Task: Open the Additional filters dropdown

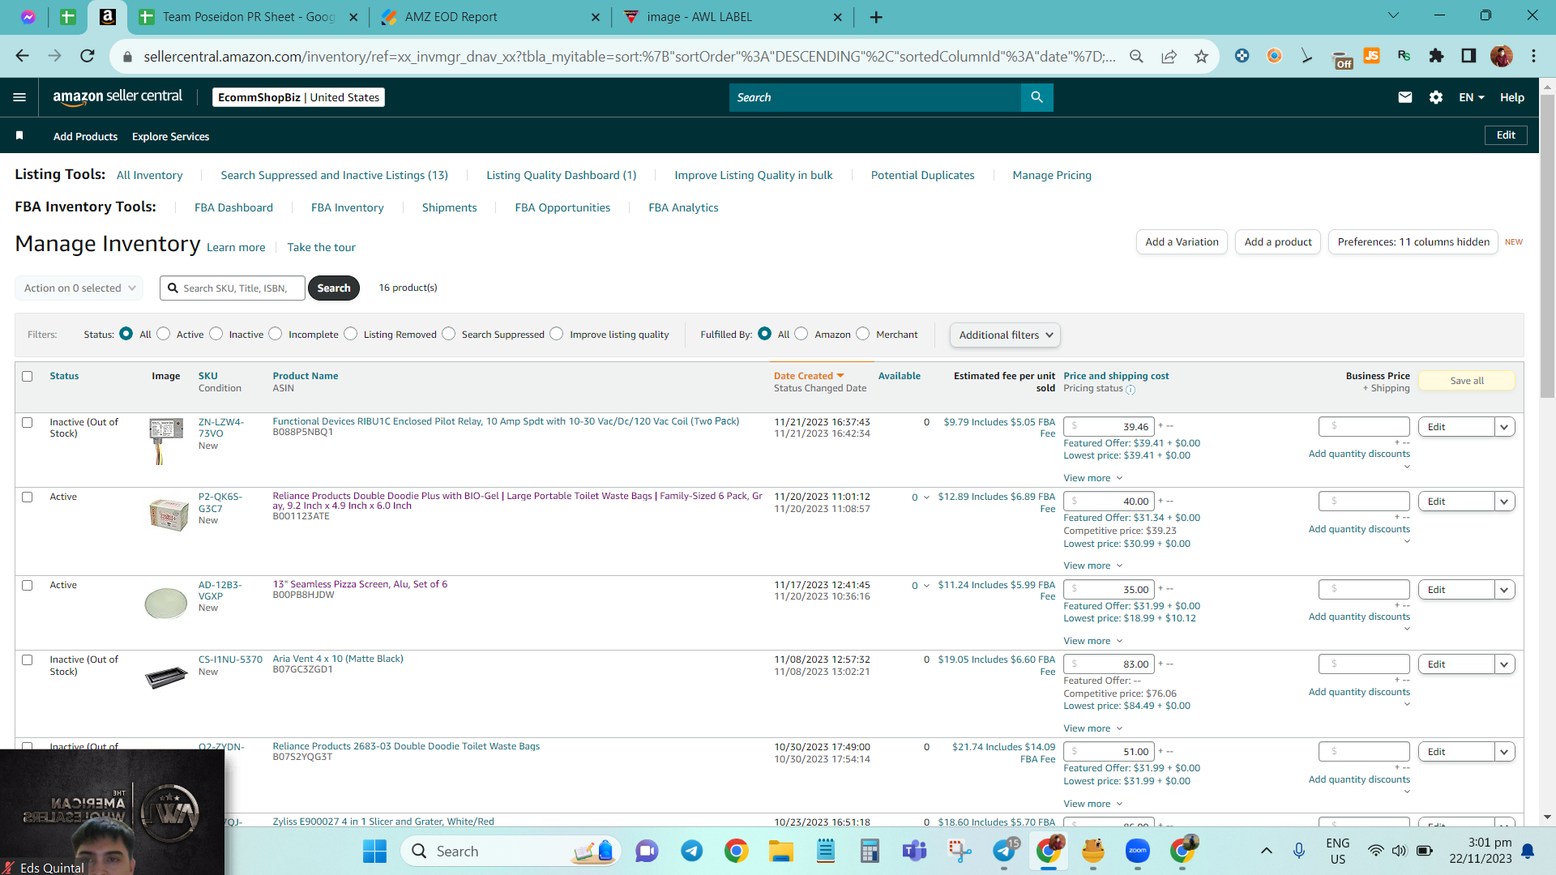Action: pyautogui.click(x=1005, y=335)
